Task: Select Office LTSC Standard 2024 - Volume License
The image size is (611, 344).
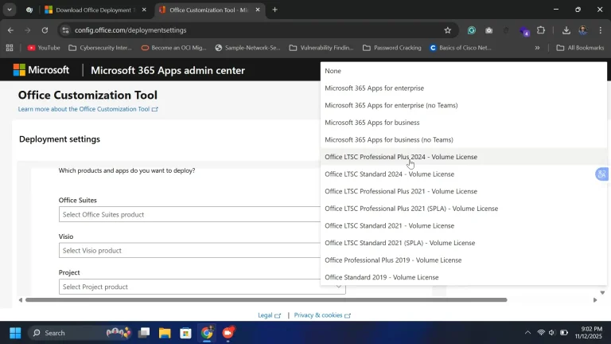Action: point(463,174)
